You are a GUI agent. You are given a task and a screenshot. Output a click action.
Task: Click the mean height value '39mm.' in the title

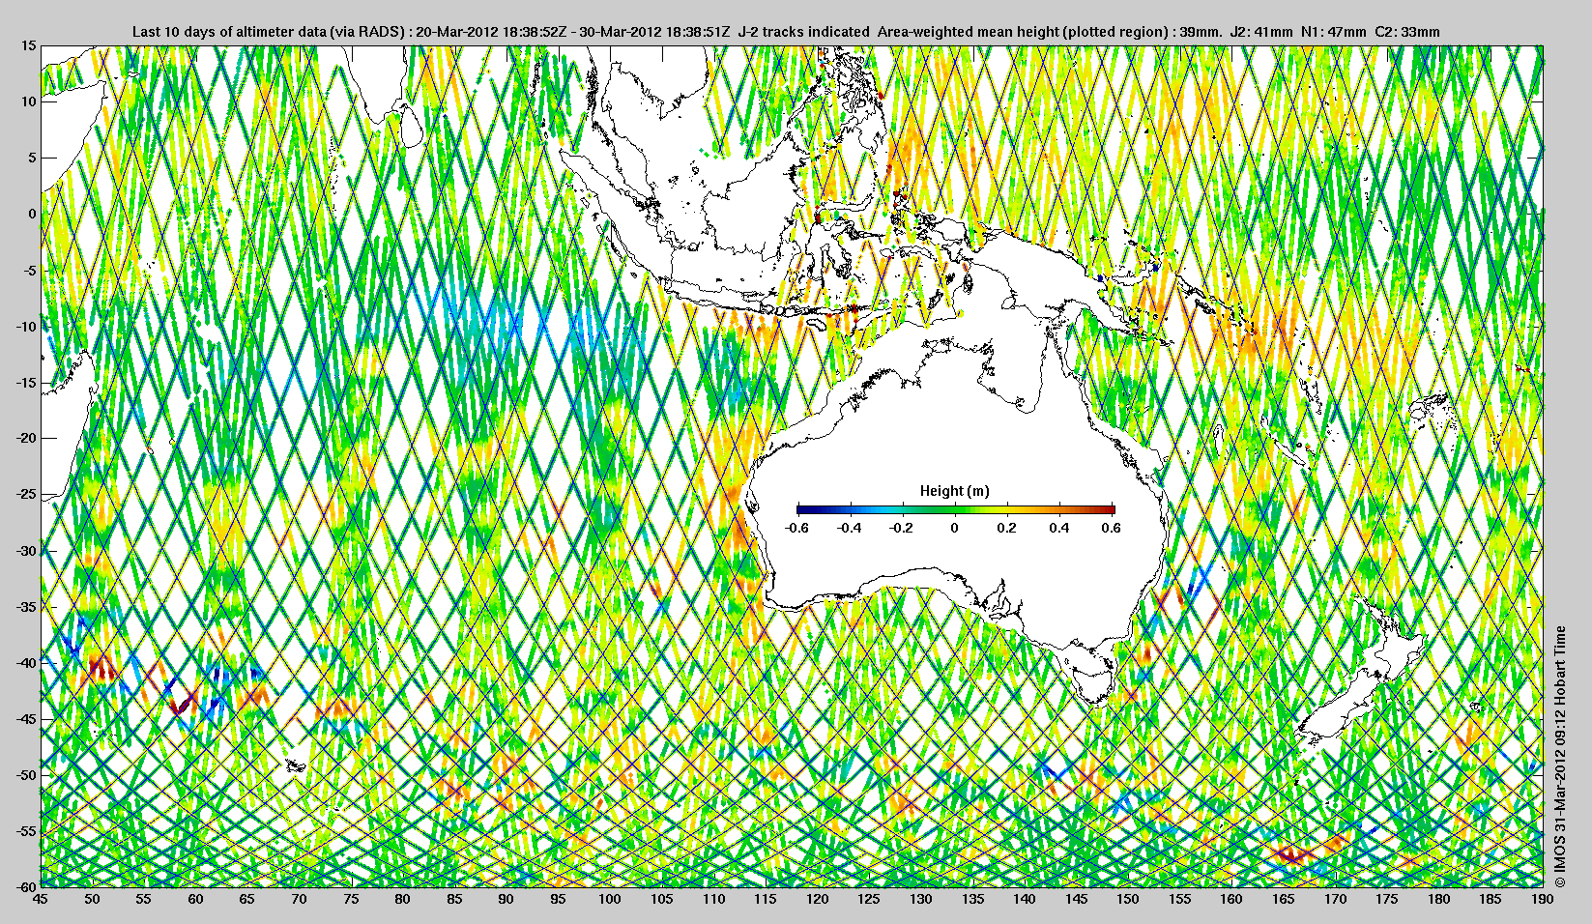tap(1201, 32)
